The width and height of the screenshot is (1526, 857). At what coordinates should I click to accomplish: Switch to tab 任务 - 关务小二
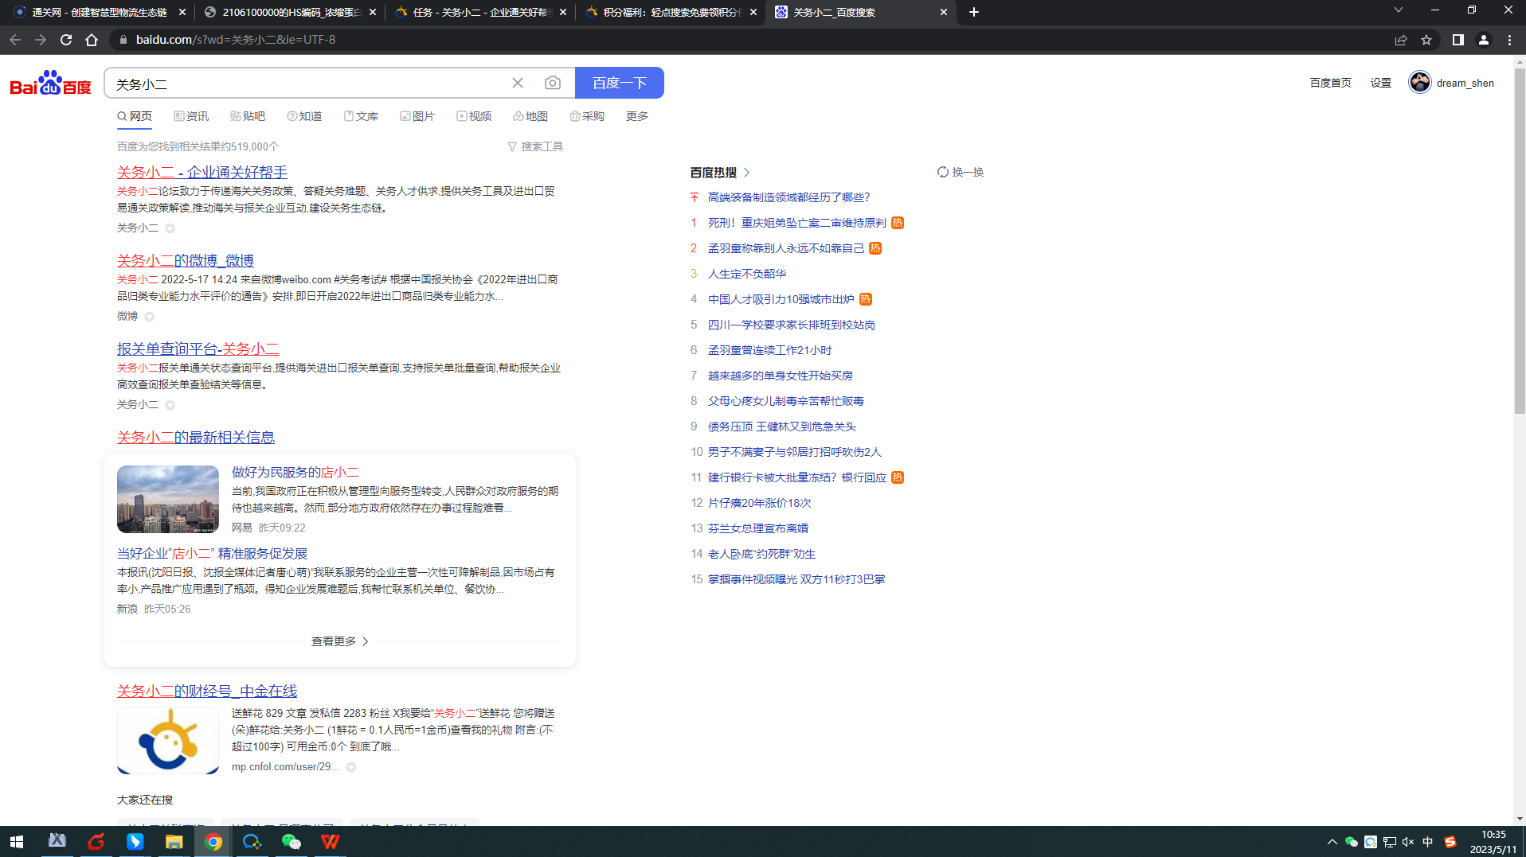coord(481,12)
